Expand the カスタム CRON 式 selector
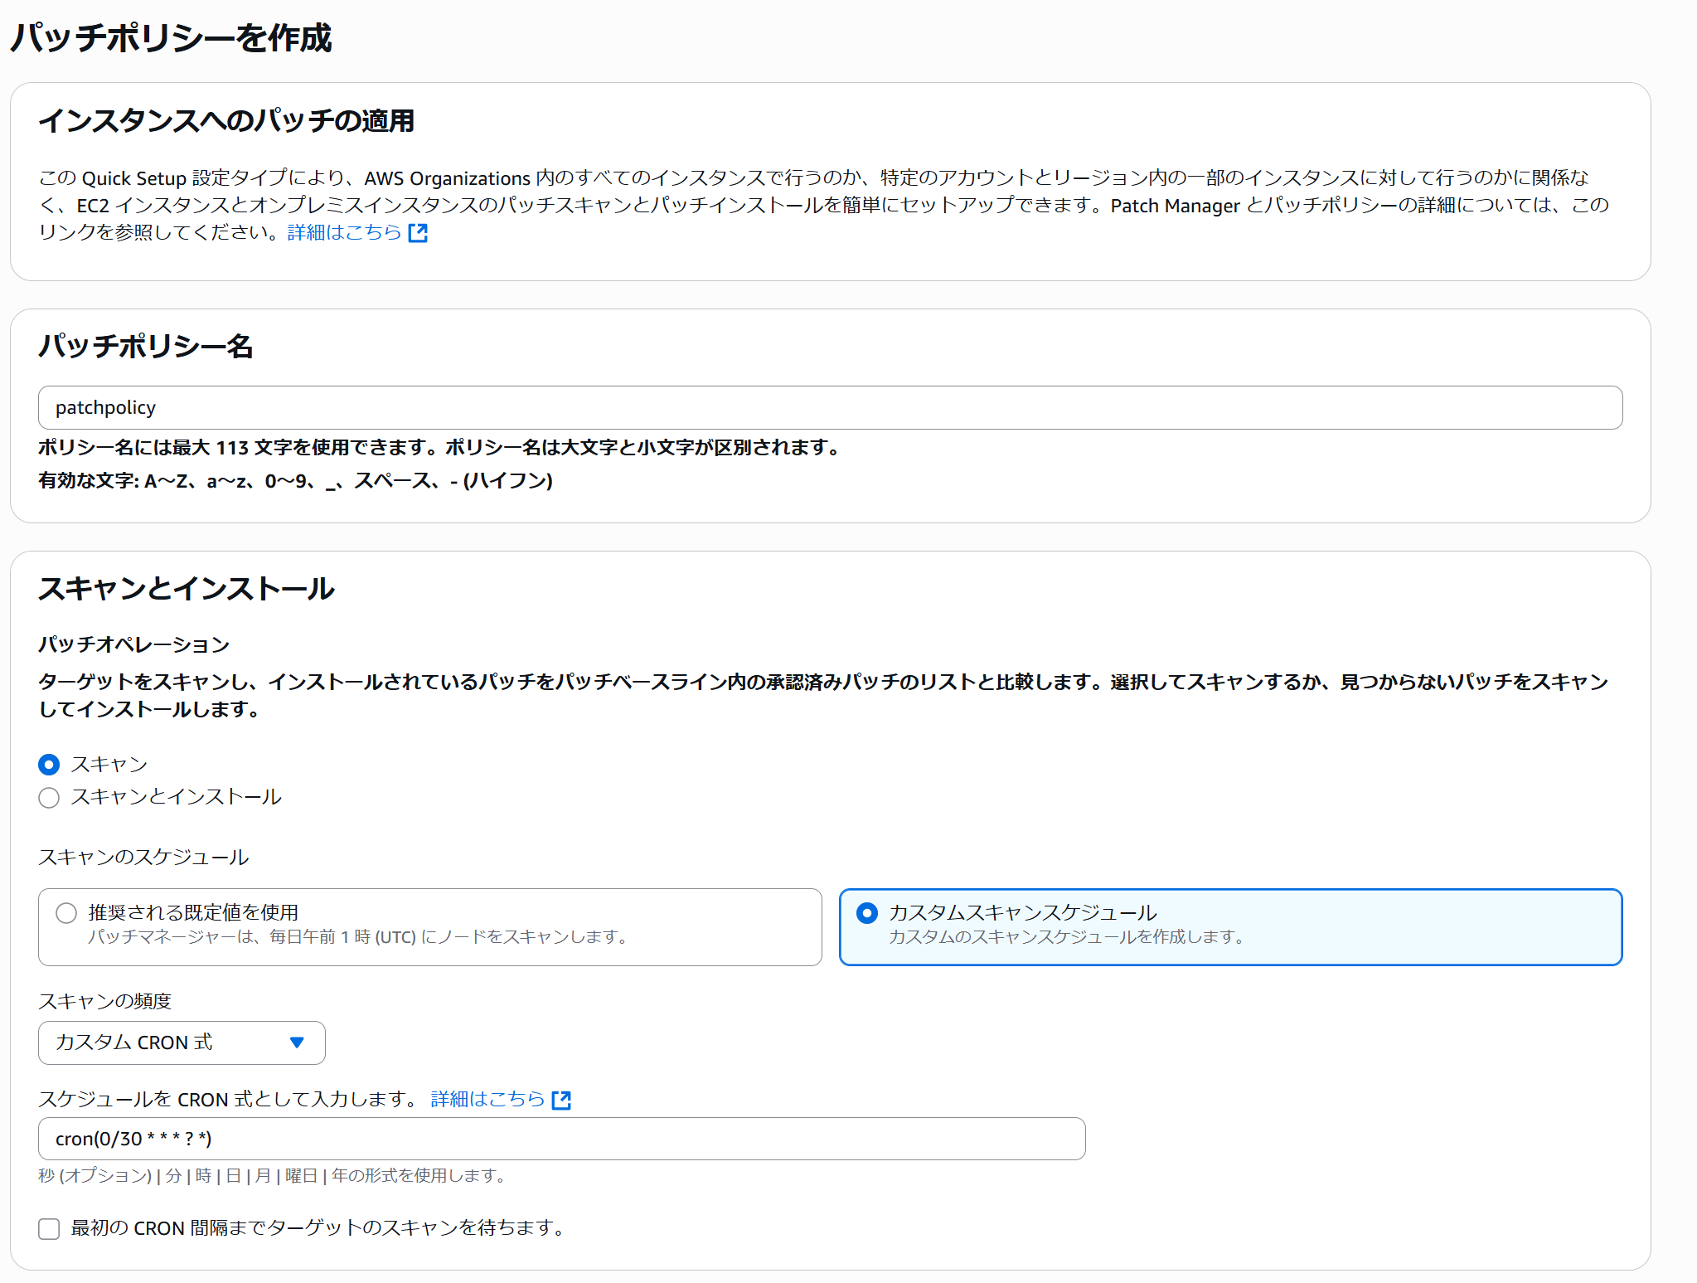The height and width of the screenshot is (1283, 1697). pyautogui.click(x=181, y=1042)
